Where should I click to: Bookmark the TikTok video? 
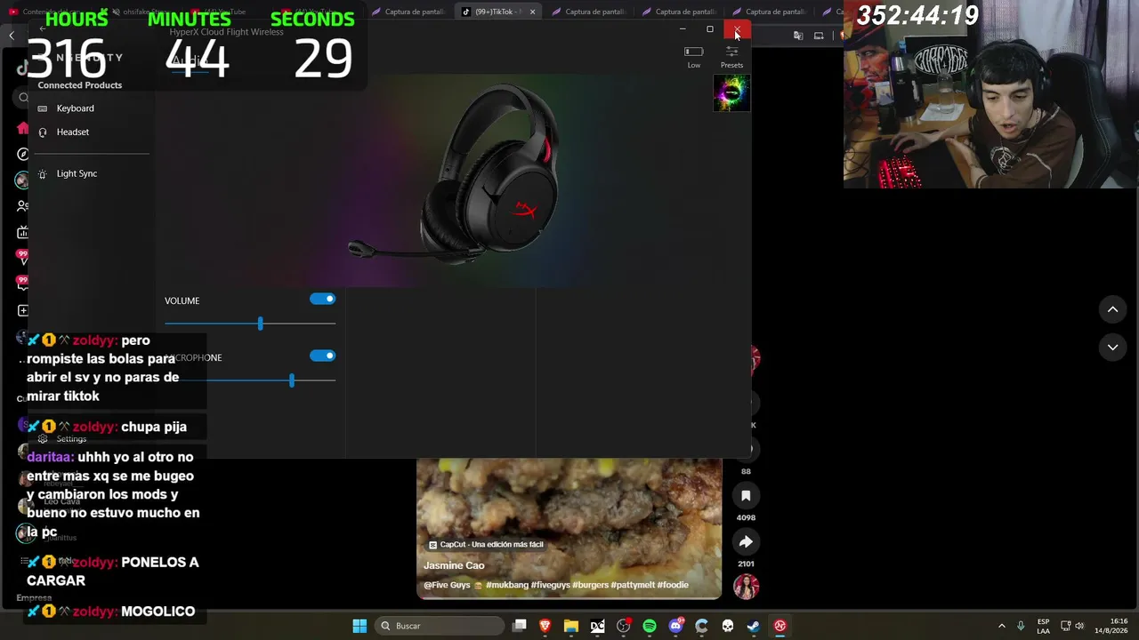coord(746,496)
